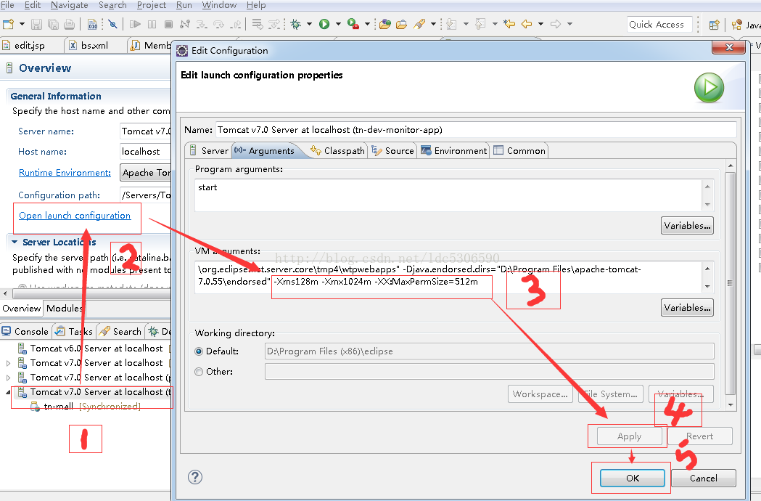Click the Next Annotation icon

click(x=452, y=24)
